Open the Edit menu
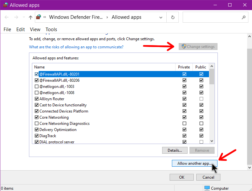 click(x=21, y=30)
